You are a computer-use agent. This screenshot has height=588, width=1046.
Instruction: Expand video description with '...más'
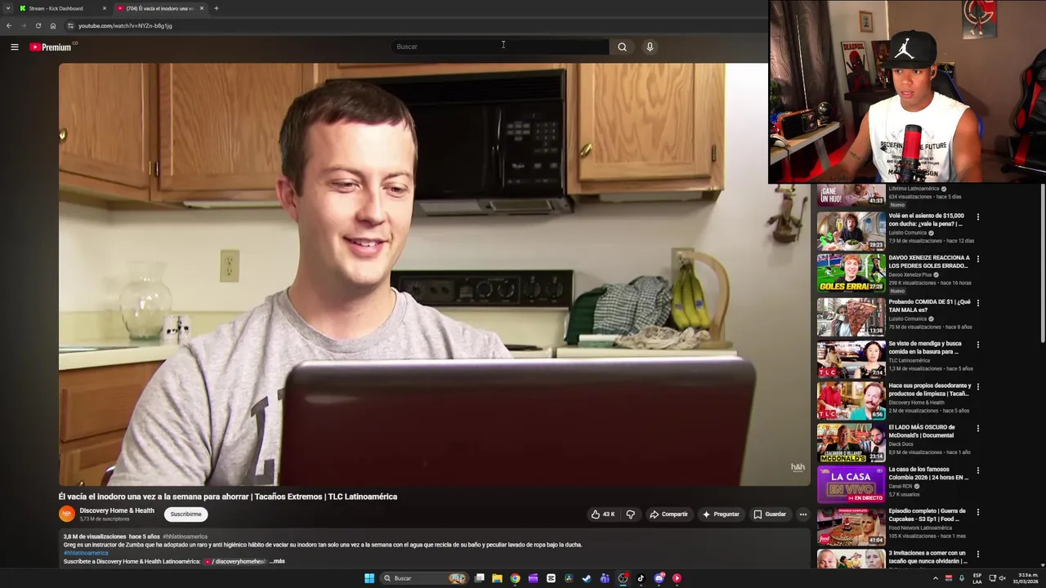(x=277, y=561)
